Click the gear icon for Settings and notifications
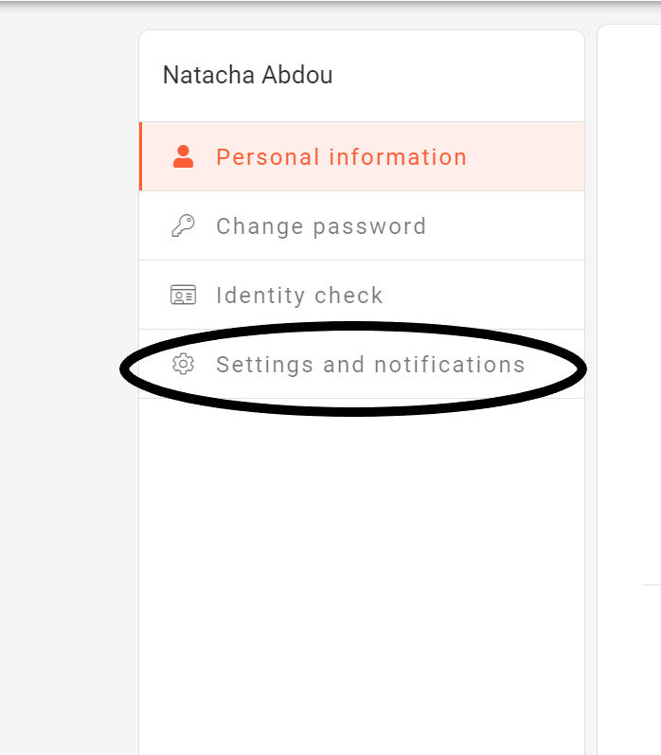Image resolution: width=661 pixels, height=755 pixels. pos(183,365)
